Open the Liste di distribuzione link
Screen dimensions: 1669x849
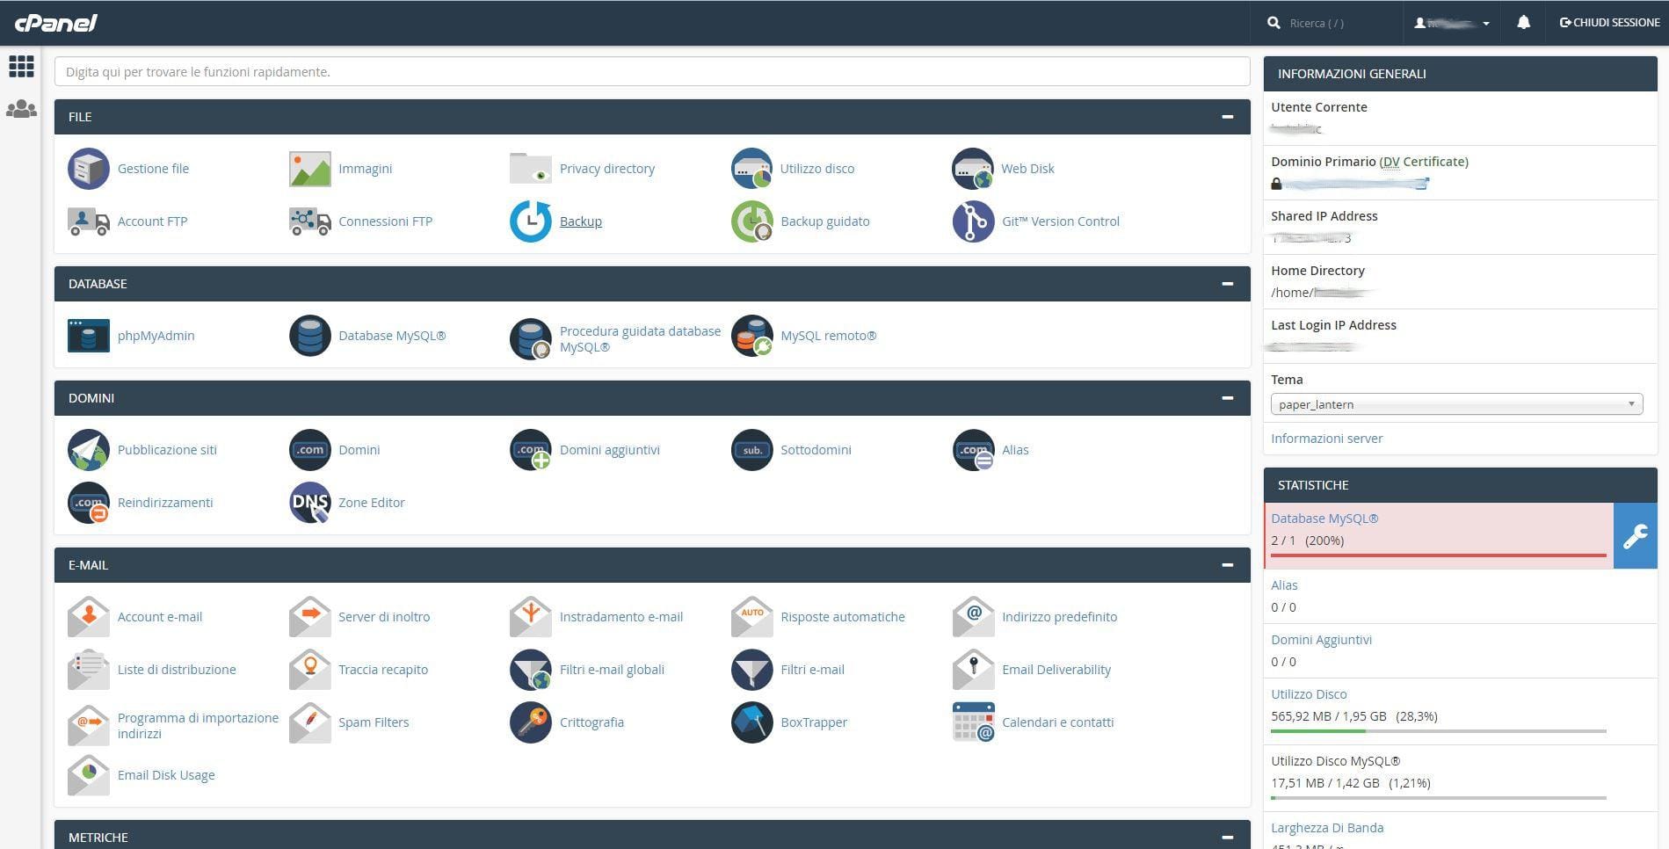[x=177, y=670]
